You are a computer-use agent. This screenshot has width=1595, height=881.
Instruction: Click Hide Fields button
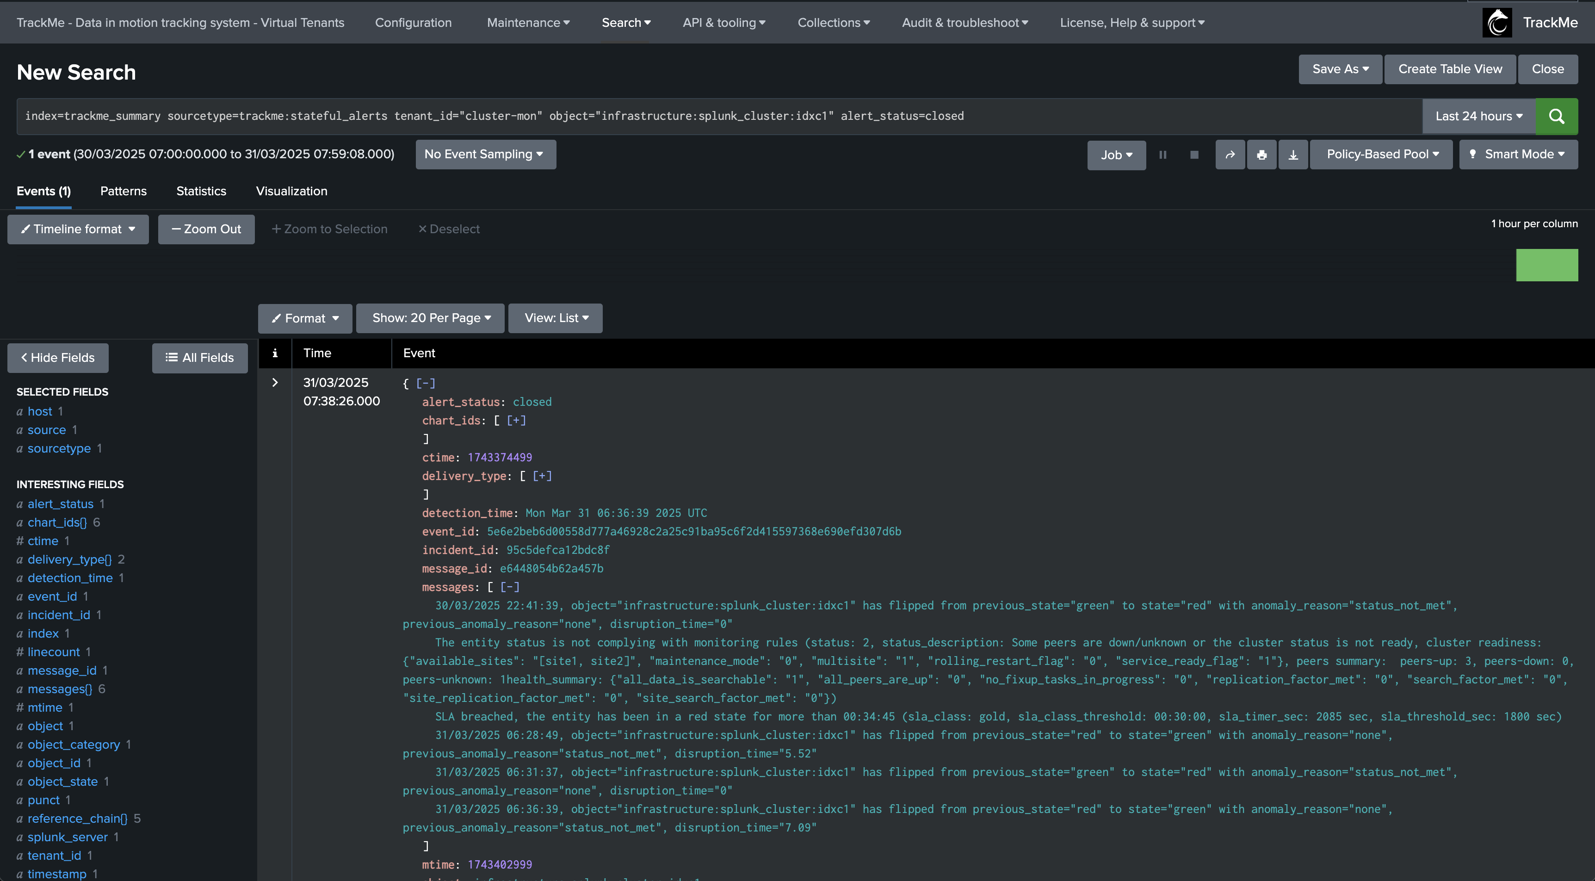click(57, 358)
